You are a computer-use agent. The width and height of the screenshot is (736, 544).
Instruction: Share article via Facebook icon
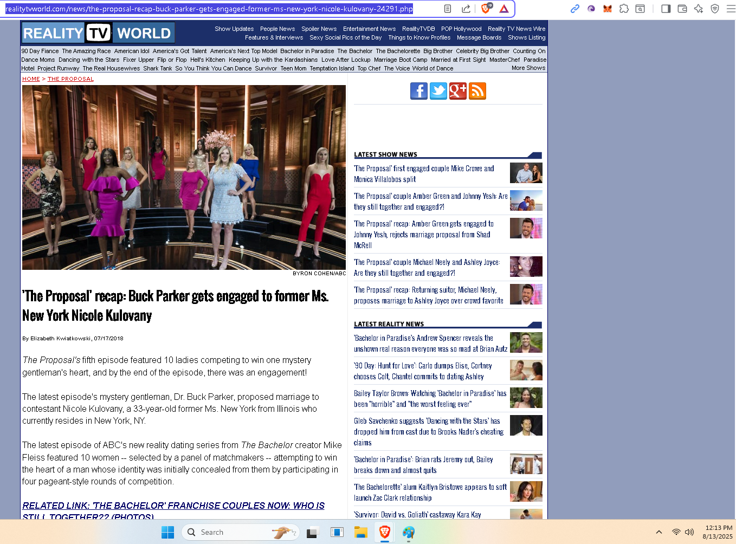419,91
